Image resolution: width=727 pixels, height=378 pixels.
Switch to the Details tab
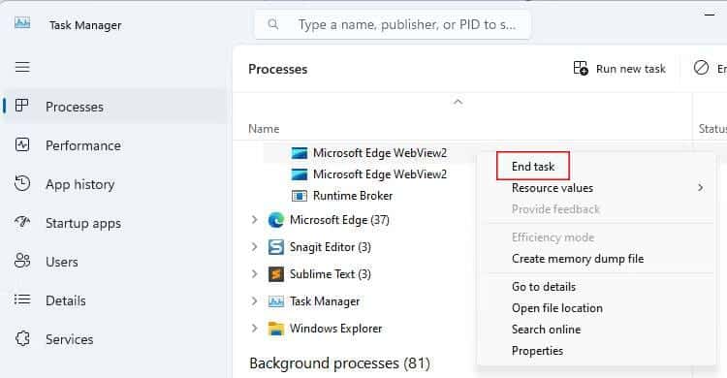point(65,300)
